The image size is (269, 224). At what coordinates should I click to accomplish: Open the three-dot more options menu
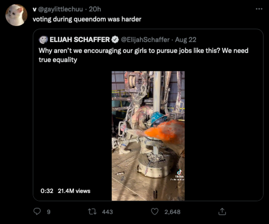pos(259,9)
